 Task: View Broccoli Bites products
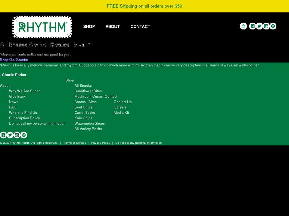[x=85, y=102]
